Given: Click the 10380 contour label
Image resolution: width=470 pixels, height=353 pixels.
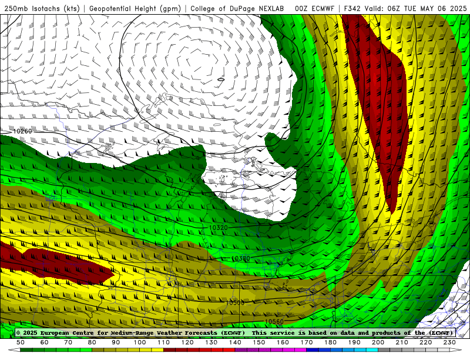Looking at the screenshot, I should coord(241,258).
